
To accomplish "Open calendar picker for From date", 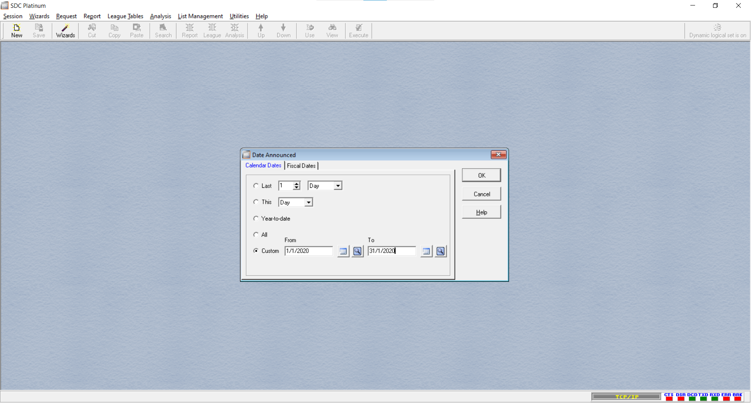I will coord(343,251).
